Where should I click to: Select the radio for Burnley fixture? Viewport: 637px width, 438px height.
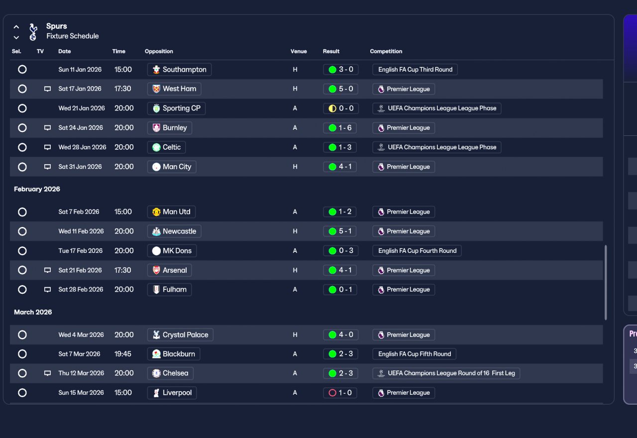22,128
